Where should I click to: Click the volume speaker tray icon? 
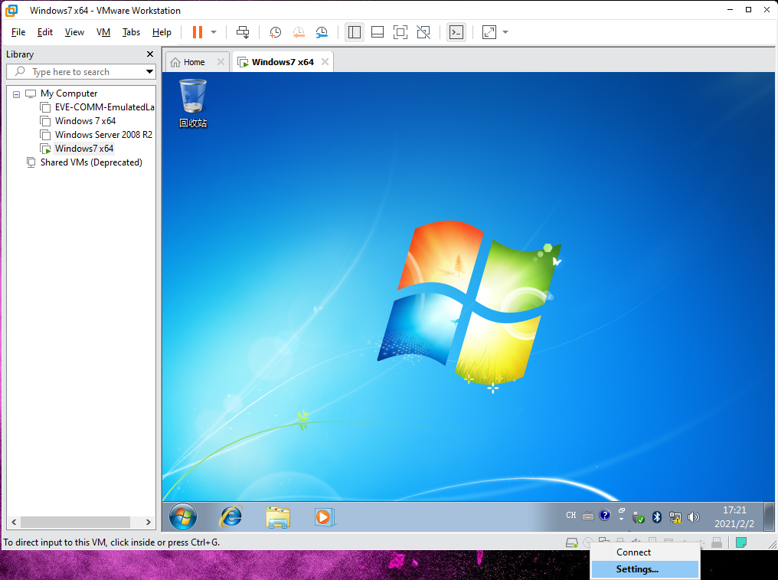point(694,517)
